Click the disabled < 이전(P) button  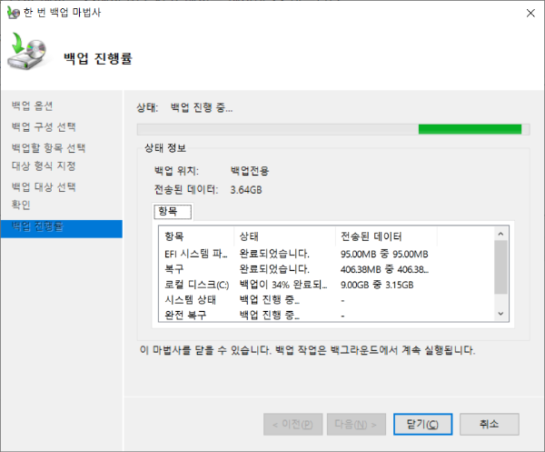(293, 424)
